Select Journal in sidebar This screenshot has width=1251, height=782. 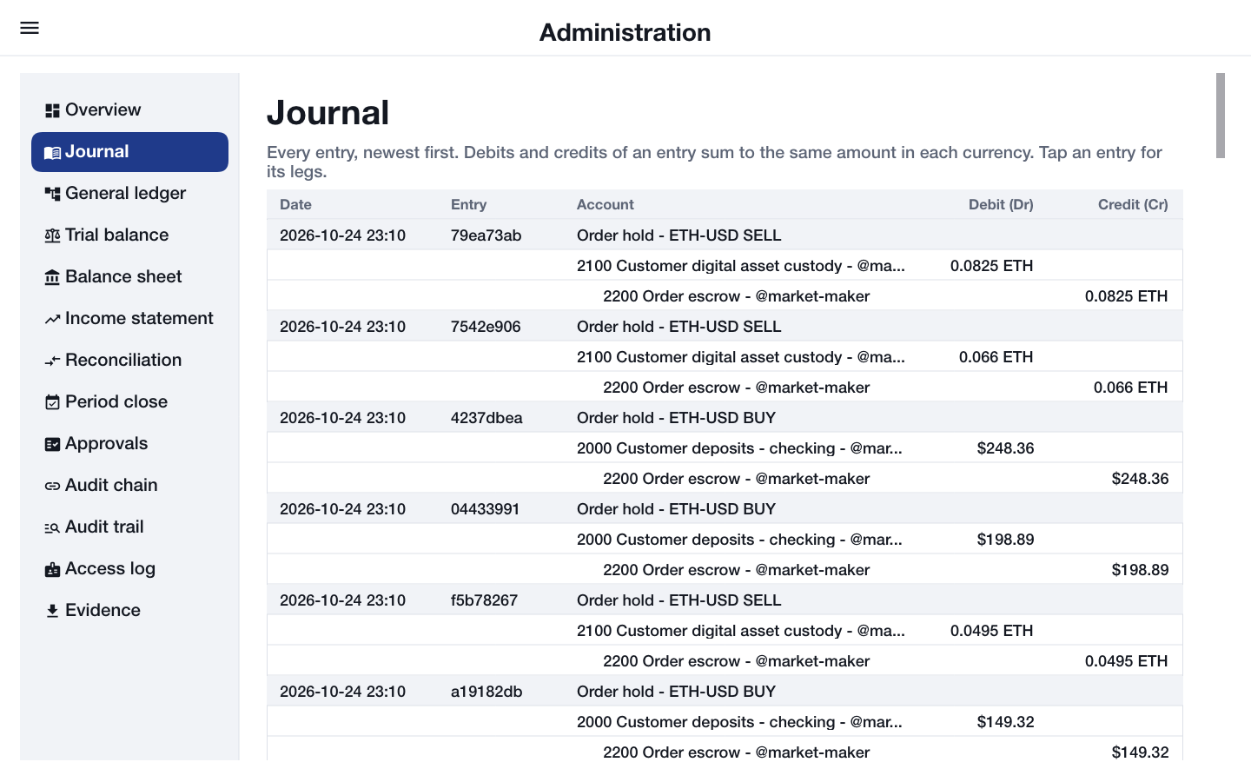click(x=129, y=152)
